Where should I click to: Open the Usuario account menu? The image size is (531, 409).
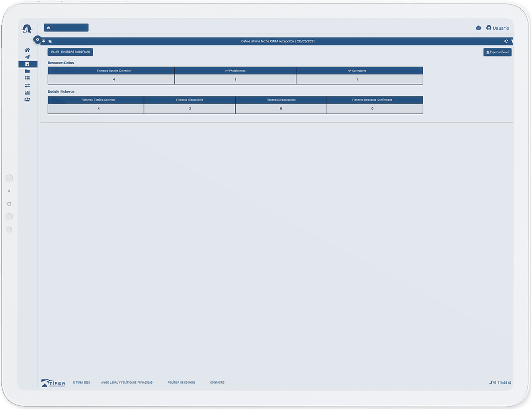point(498,28)
